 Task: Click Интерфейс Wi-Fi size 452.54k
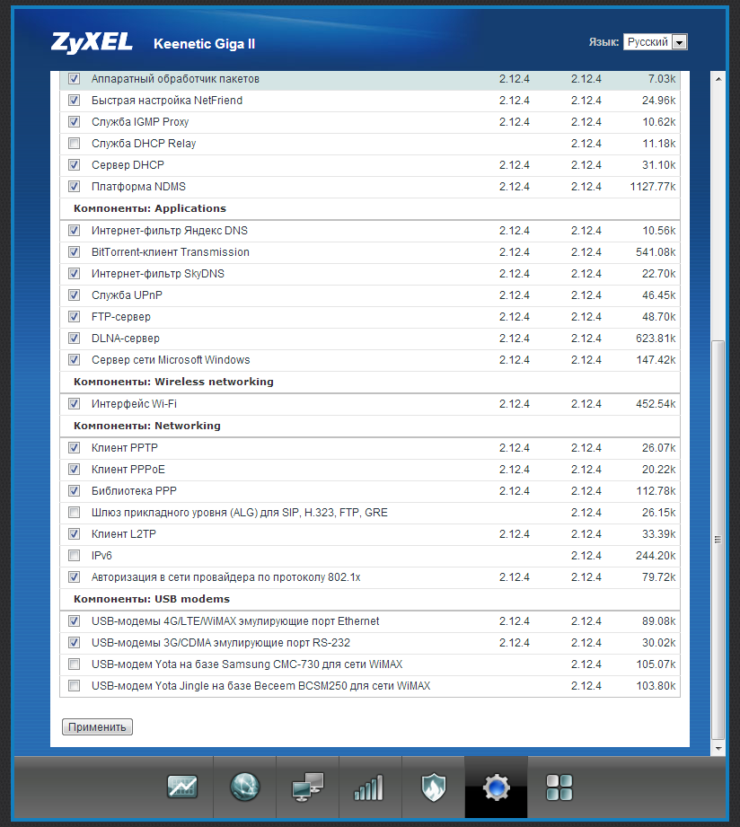pos(656,404)
